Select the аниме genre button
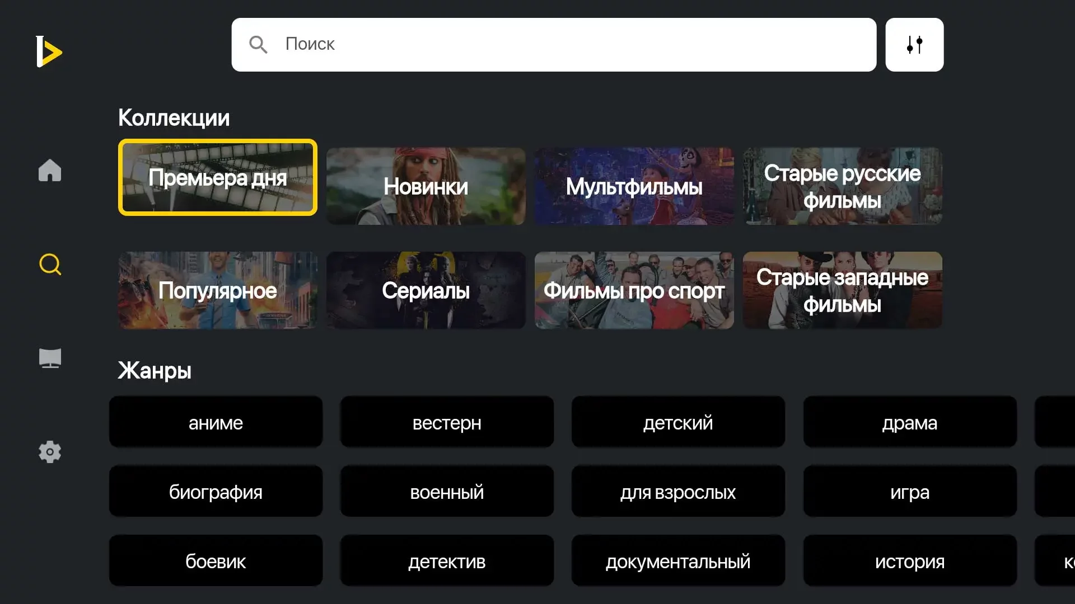Image resolution: width=1075 pixels, height=604 pixels. coord(216,422)
